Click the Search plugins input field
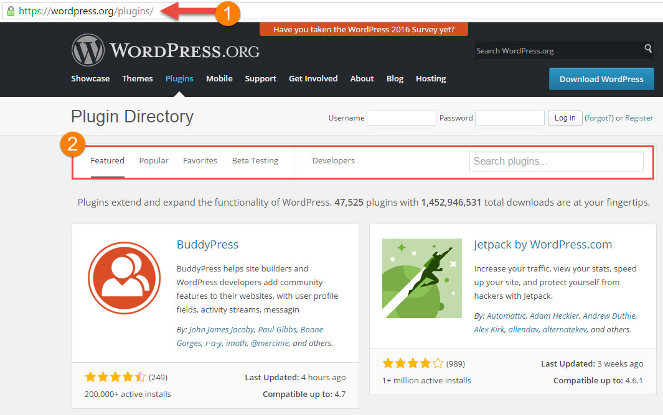663x415 pixels. point(556,161)
